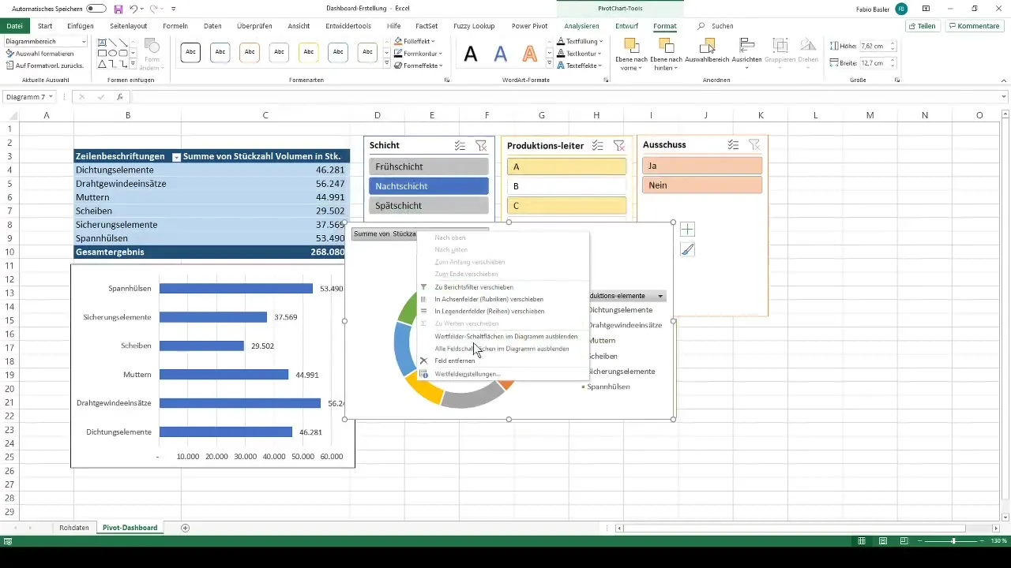Click Auf Formatvorl. zurücks.
The height and width of the screenshot is (568, 1011).
coord(44,65)
